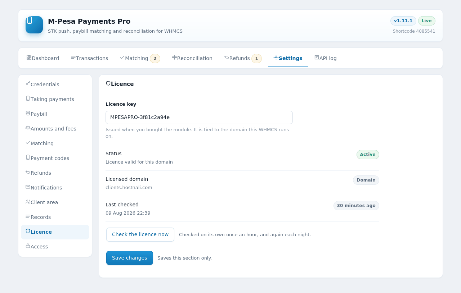Image resolution: width=461 pixels, height=293 pixels.
Task: Click the Matching checkmark icon in top tabs
Action: click(122, 57)
